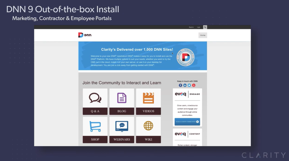289x161 pixels.
Task: Click the Login link
Action: [x=199, y=27]
